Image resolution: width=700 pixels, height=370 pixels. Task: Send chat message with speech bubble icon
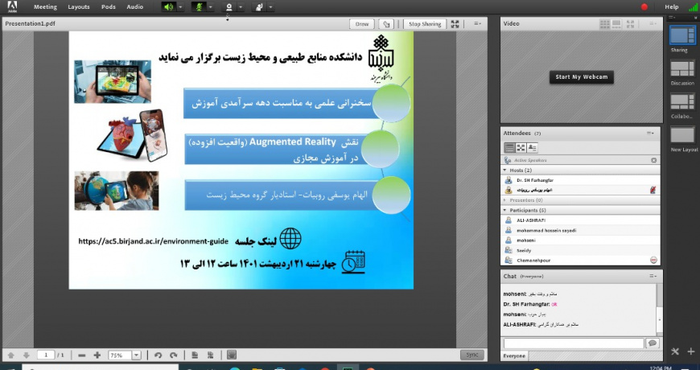coord(653,343)
